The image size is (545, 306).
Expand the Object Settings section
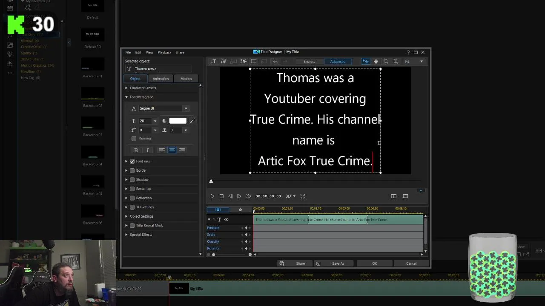click(126, 216)
